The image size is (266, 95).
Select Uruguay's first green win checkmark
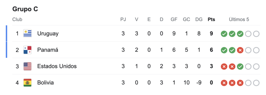click(x=224, y=34)
